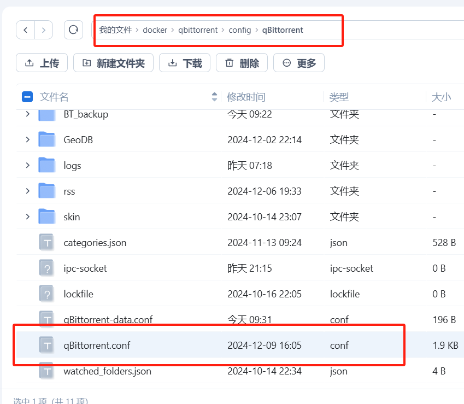Delete selection with 删除 button
This screenshot has width=464, height=404.
click(x=242, y=63)
